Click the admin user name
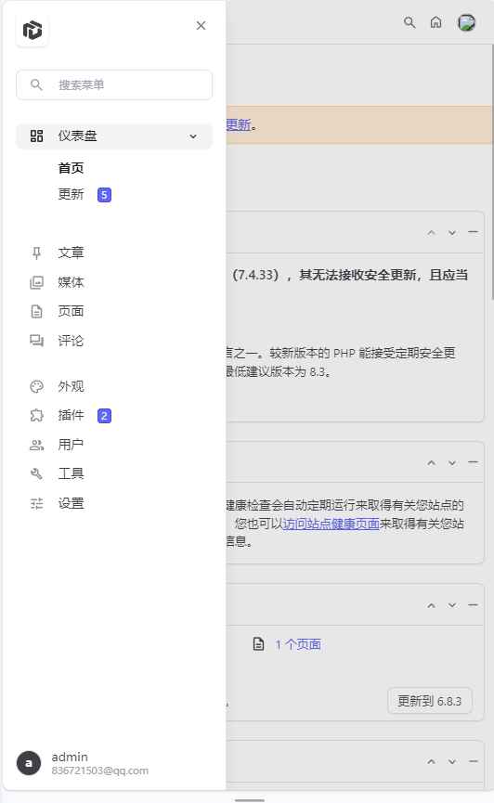The width and height of the screenshot is (494, 803). point(70,757)
